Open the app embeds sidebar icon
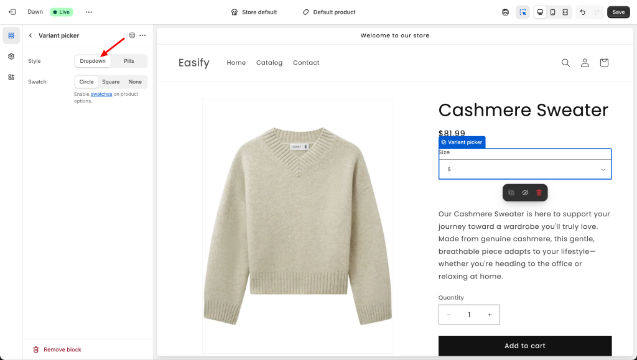This screenshot has height=360, width=637. coord(11,77)
